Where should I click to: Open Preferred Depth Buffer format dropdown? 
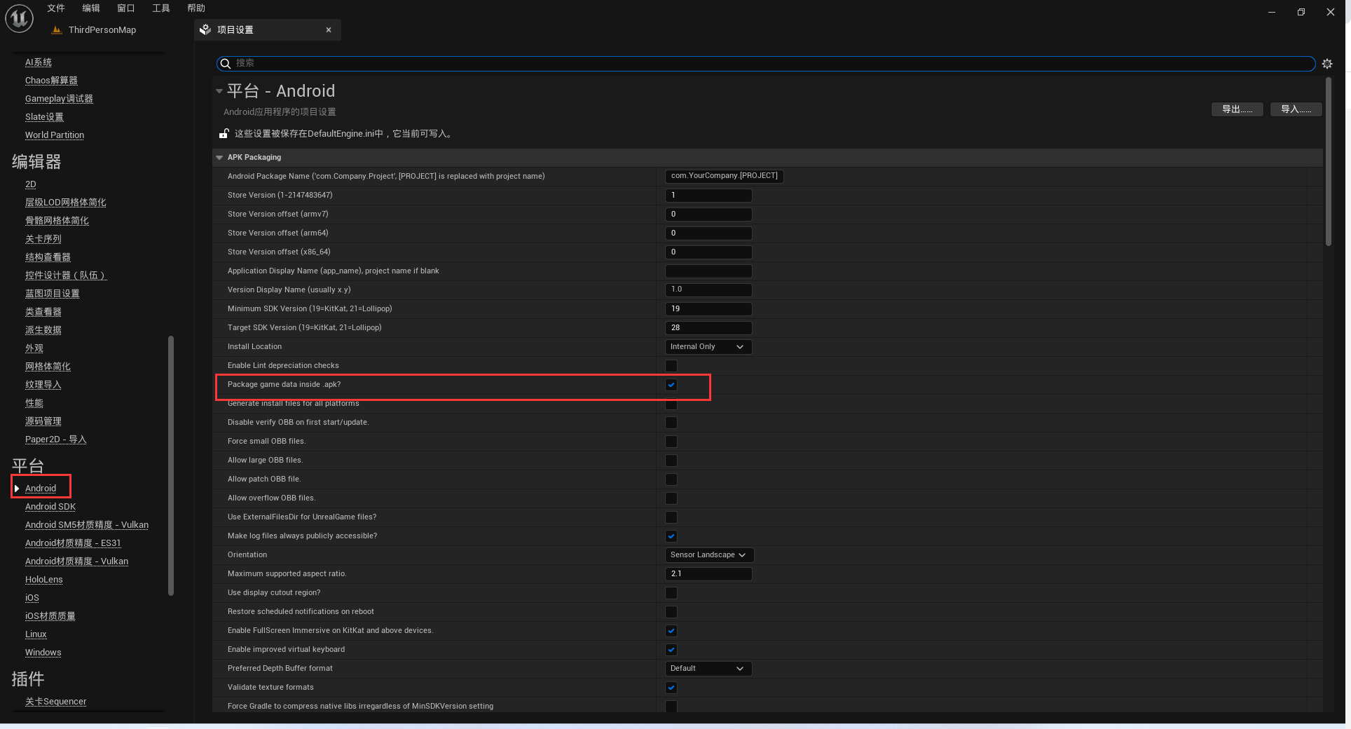click(x=708, y=669)
